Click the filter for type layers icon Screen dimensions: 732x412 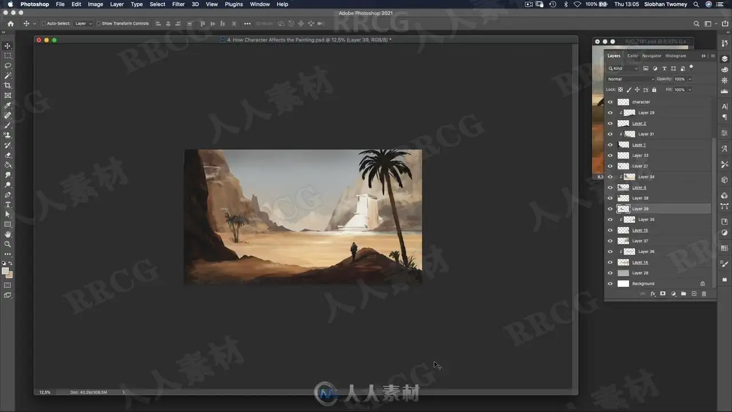664,68
